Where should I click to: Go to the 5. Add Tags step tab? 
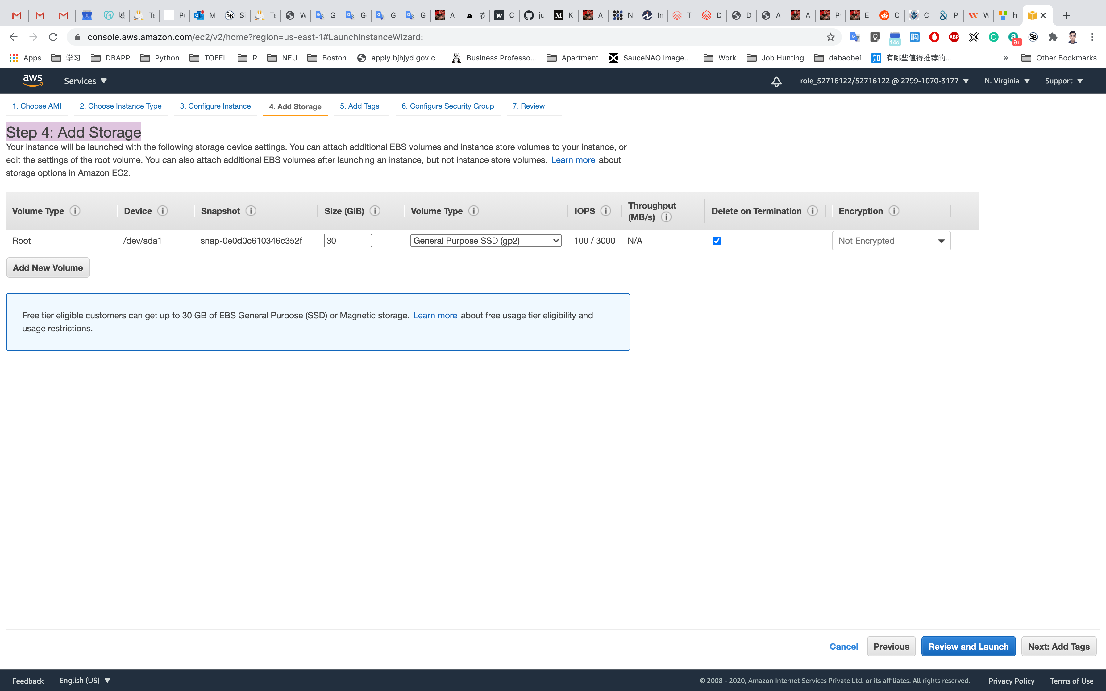pos(359,106)
